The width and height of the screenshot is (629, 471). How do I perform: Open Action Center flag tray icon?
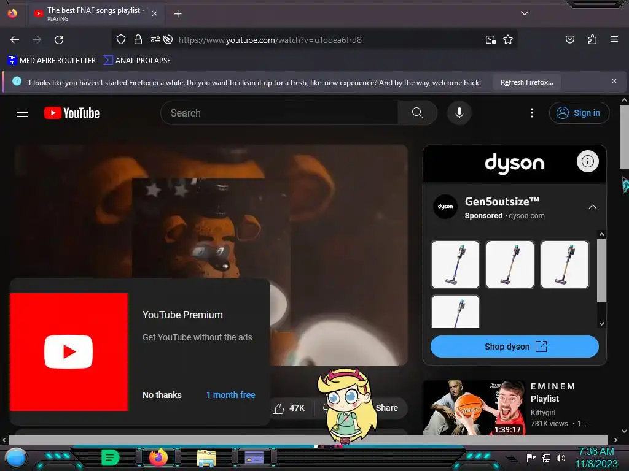(x=531, y=458)
